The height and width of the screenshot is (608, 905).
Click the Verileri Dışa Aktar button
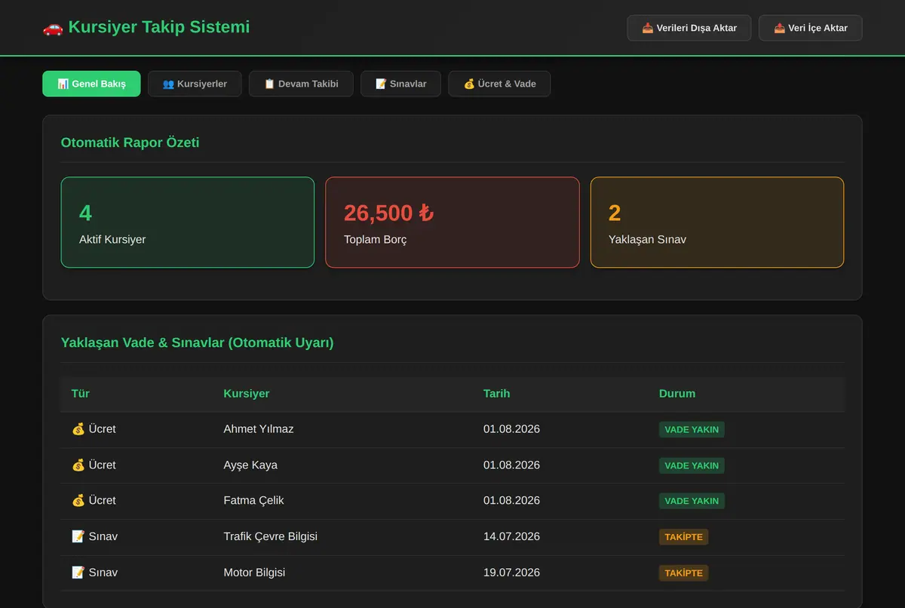pyautogui.click(x=689, y=28)
